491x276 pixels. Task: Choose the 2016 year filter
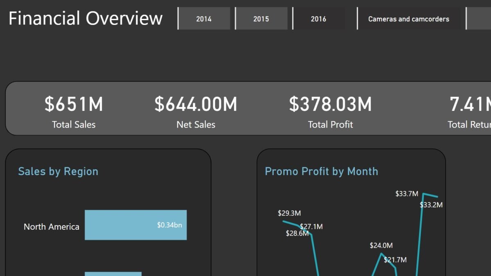pyautogui.click(x=318, y=19)
